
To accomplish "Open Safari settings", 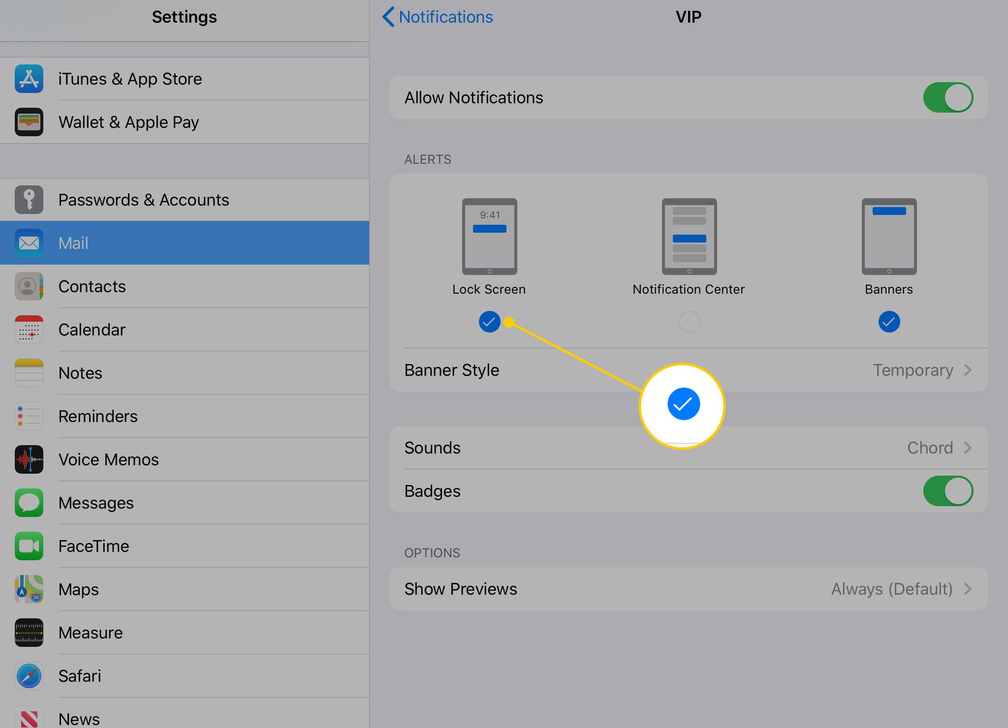I will click(185, 676).
